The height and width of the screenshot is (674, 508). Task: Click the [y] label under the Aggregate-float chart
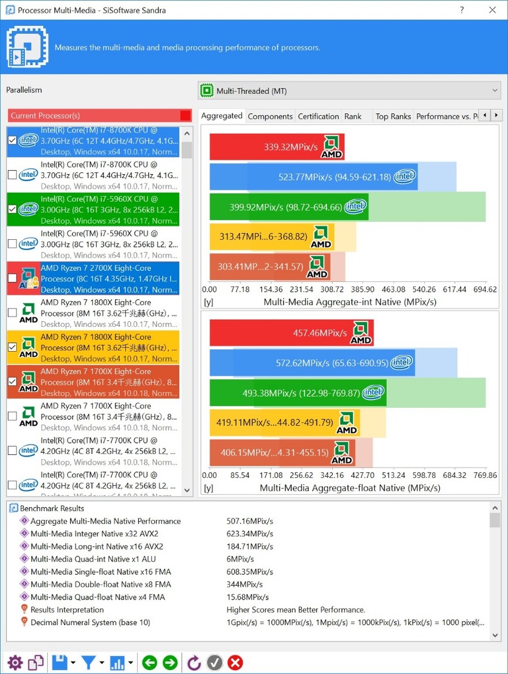tap(208, 488)
